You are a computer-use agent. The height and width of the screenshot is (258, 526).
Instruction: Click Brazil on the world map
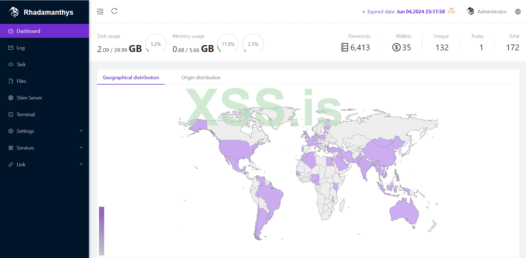[271, 196]
